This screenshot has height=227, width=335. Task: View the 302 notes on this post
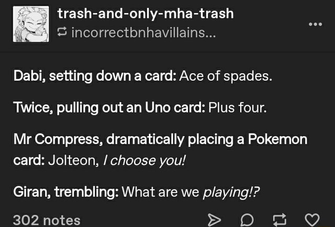point(46,219)
